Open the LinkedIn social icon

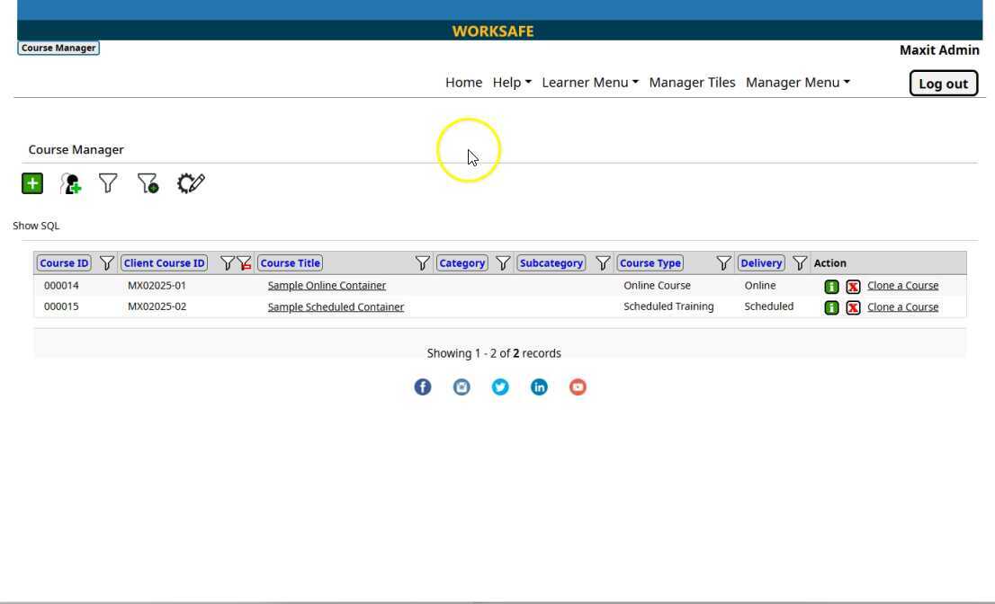(x=539, y=386)
